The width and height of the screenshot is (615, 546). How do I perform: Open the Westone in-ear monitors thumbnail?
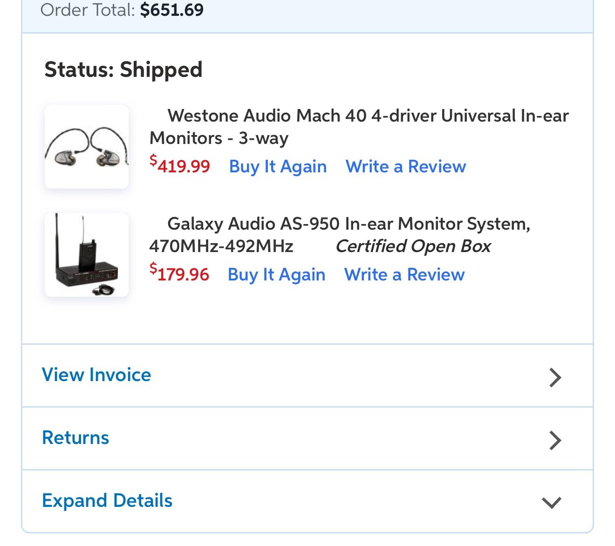click(x=87, y=147)
